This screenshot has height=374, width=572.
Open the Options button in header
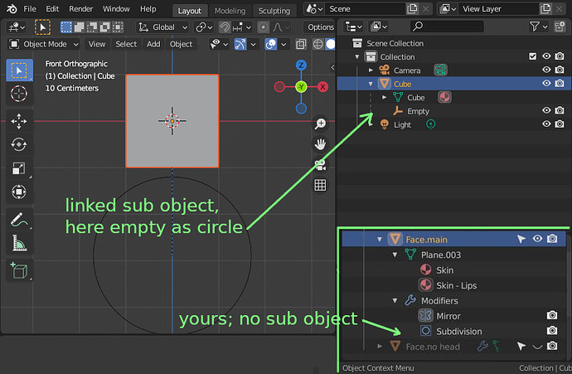tap(320, 27)
